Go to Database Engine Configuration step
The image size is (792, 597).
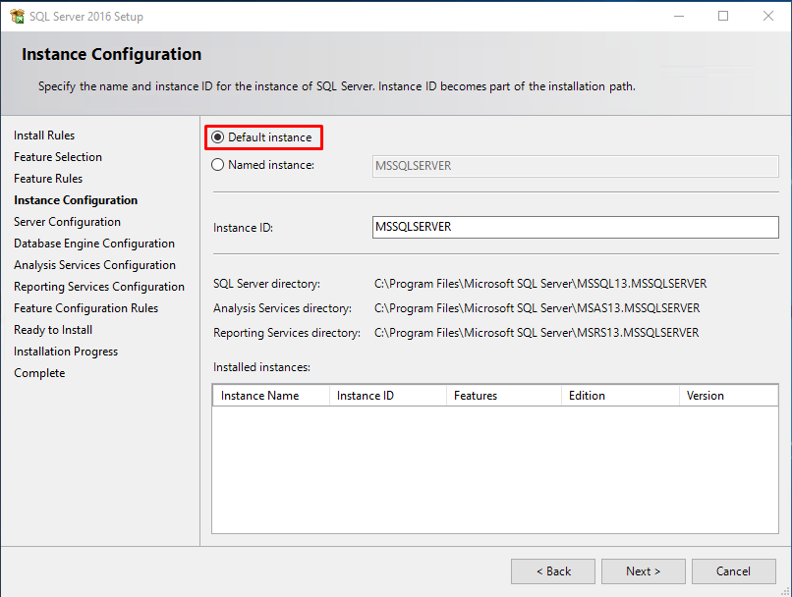coord(94,244)
